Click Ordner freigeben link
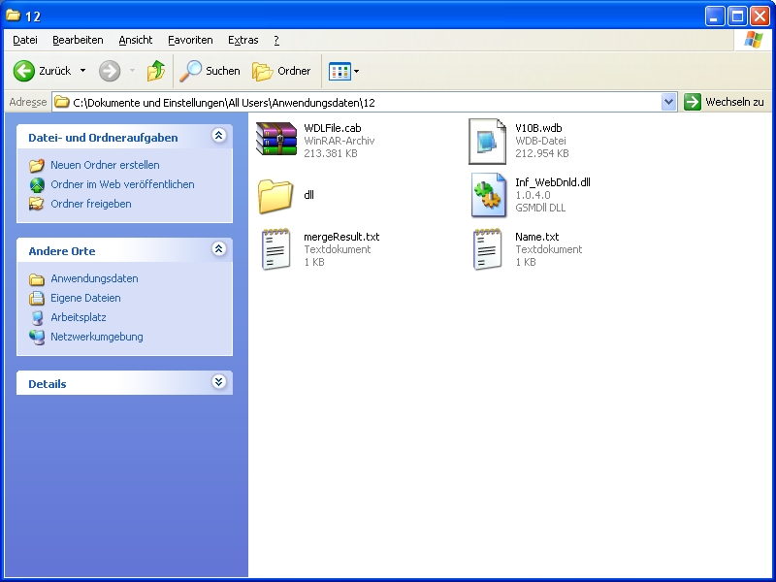 click(x=91, y=204)
